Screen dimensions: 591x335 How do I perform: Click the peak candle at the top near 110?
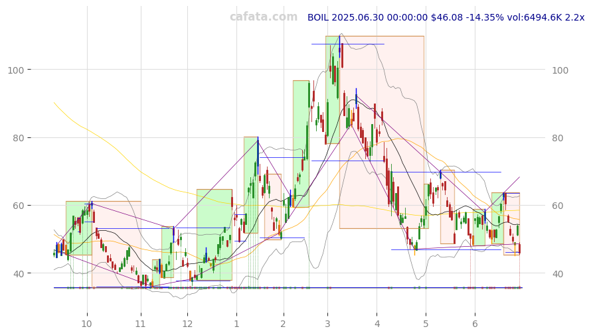click(x=339, y=47)
